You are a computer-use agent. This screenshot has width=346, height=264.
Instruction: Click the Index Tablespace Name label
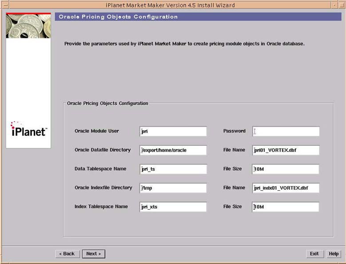(101, 207)
